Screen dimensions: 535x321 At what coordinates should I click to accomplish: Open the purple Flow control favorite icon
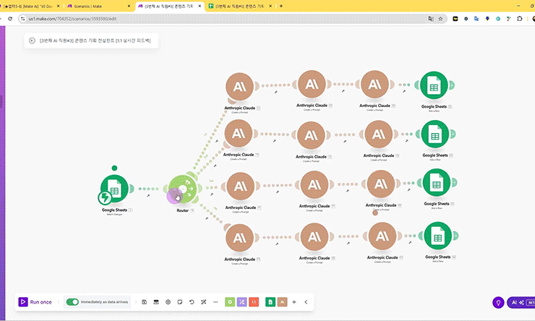click(x=242, y=302)
